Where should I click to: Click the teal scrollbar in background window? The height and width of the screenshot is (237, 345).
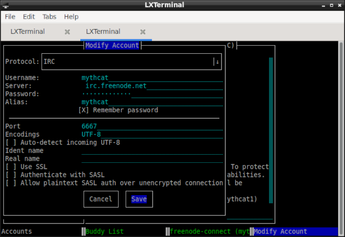coord(271,131)
